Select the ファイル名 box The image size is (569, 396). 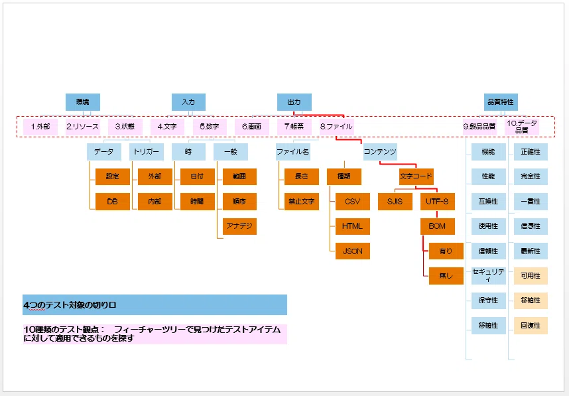[293, 152]
